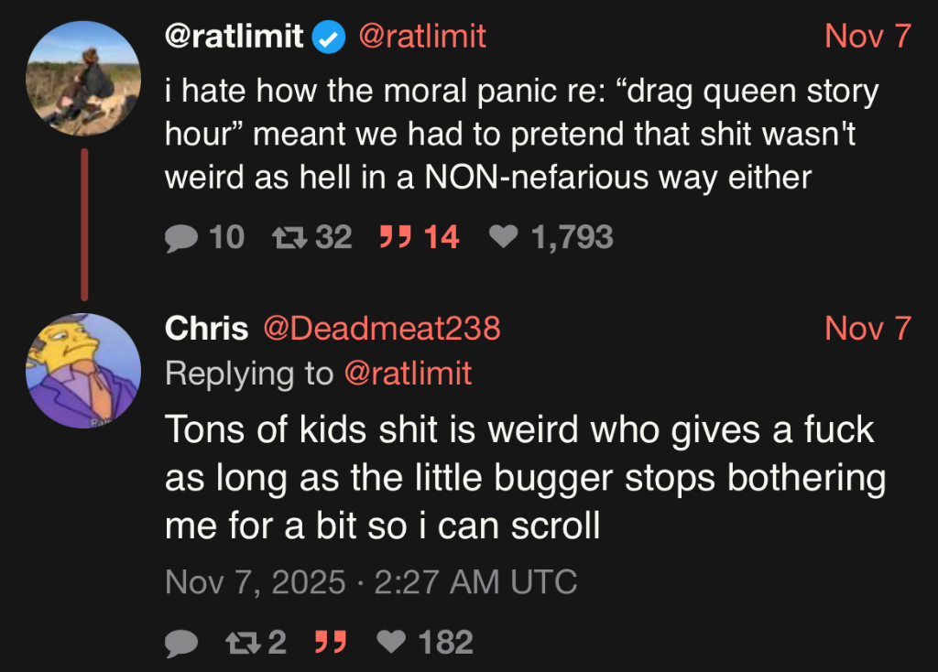Open the orange @ratlimit handle in header
This screenshot has height=672, width=938.
(422, 37)
